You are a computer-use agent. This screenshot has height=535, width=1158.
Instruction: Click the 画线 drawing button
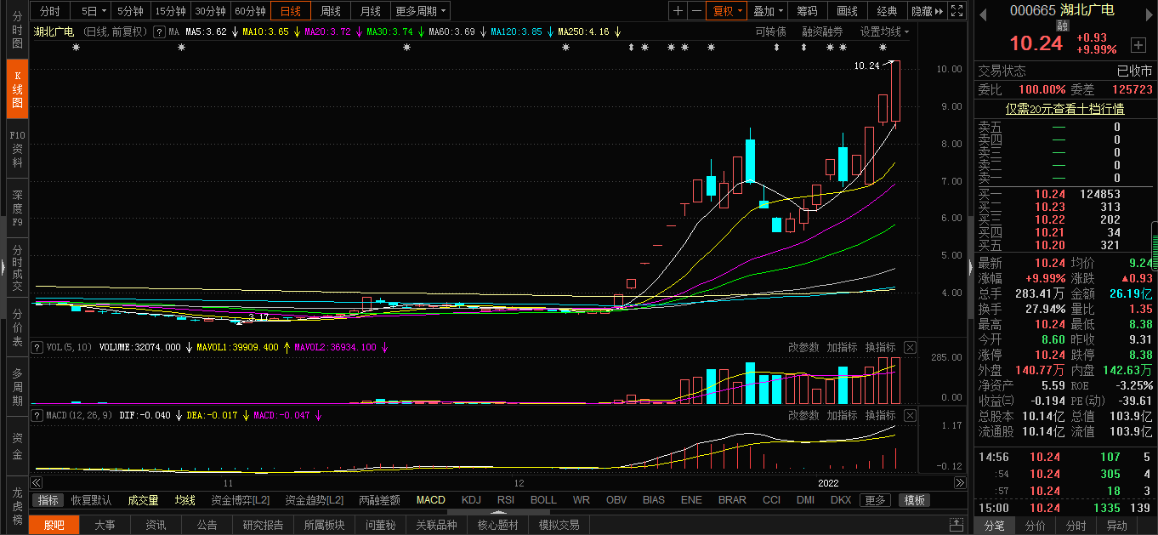pos(847,11)
